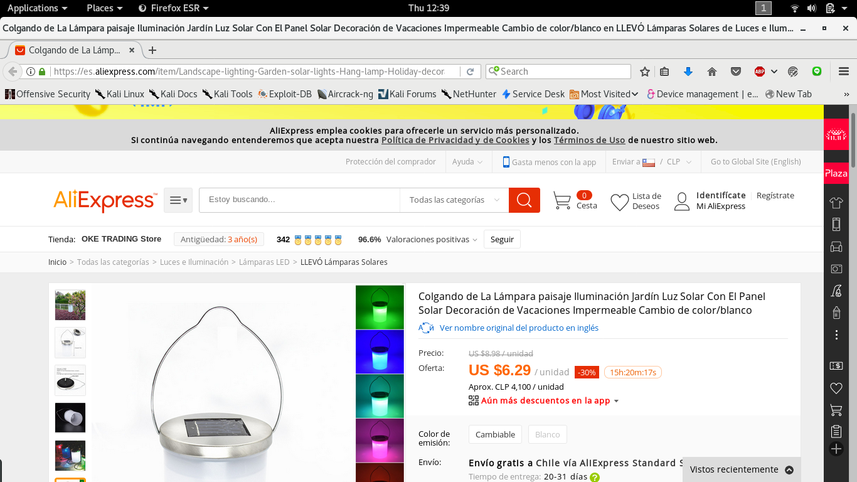Image resolution: width=857 pixels, height=482 pixels.
Task: Show more categories with the three-dots icon
Action: pyautogui.click(x=836, y=335)
